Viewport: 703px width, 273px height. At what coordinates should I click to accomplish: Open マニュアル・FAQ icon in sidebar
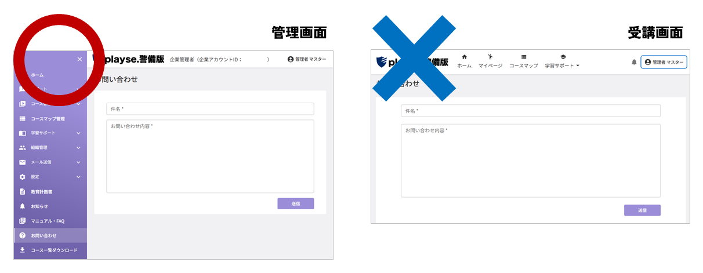pyautogui.click(x=23, y=221)
